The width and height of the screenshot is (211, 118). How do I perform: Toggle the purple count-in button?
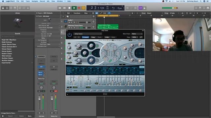pyautogui.click(x=140, y=8)
